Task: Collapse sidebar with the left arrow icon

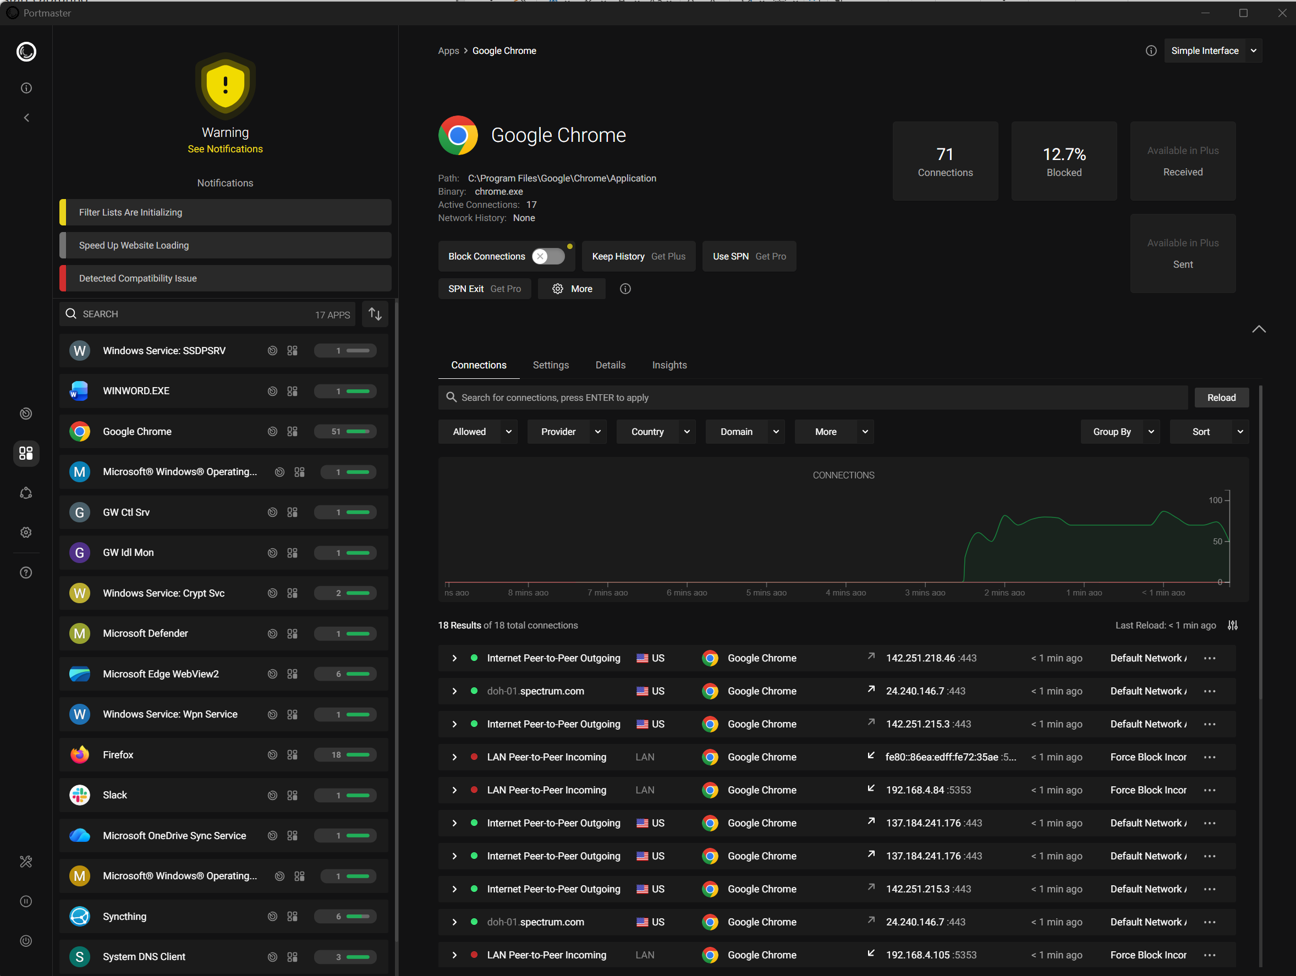Action: (26, 118)
